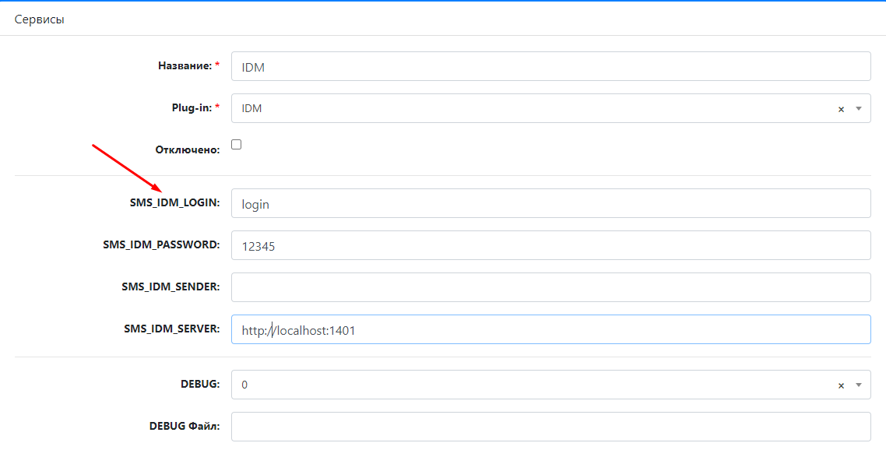Click the SMS_IDM_PASSWORD label
This screenshot has height=450, width=886.
(162, 244)
